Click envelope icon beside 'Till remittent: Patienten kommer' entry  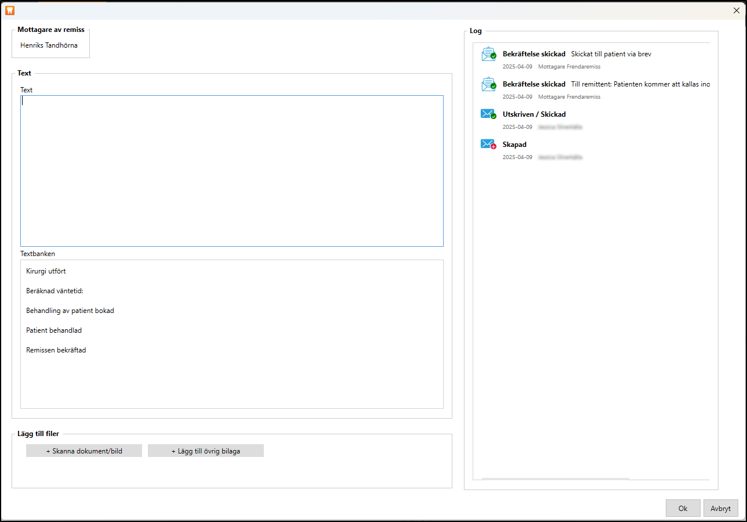tap(489, 84)
